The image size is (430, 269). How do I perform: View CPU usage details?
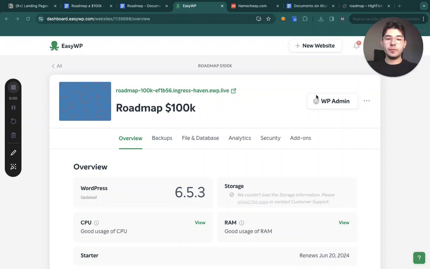click(200, 223)
